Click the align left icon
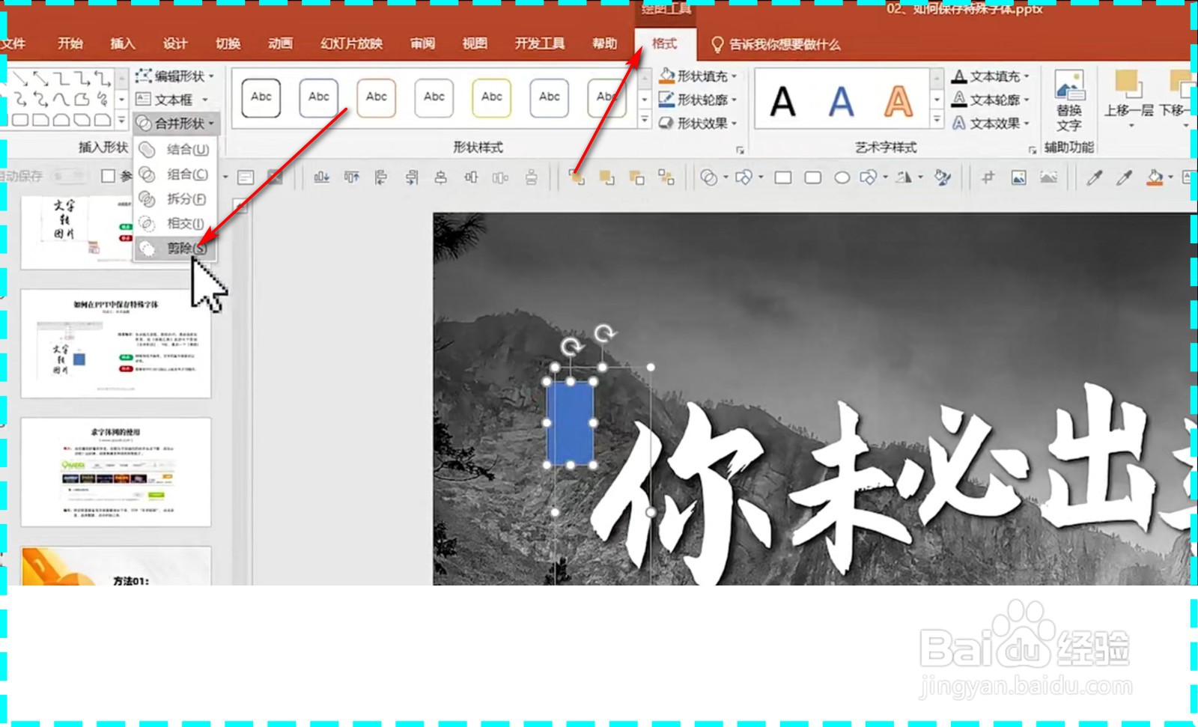This screenshot has width=1198, height=727. (x=381, y=177)
